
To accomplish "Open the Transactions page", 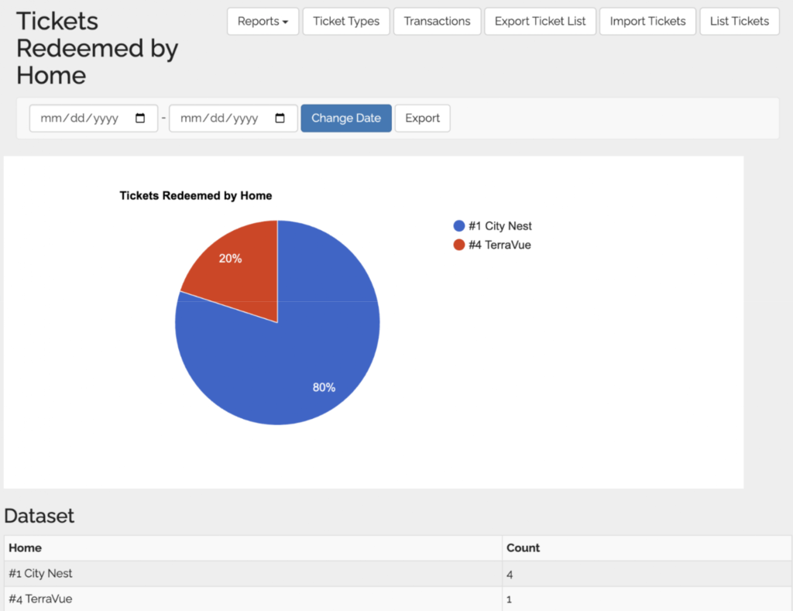I will click(x=437, y=21).
